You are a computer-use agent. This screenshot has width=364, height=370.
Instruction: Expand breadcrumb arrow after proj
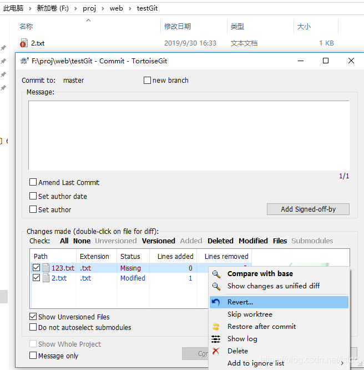tap(103, 9)
